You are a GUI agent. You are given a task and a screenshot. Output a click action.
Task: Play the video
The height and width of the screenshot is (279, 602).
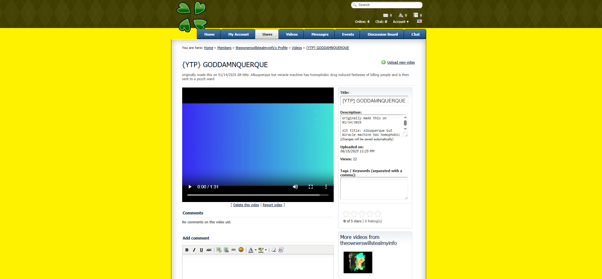pyautogui.click(x=190, y=187)
